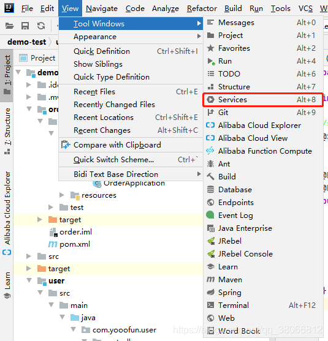328x341 pixels.
Task: Click the Alibaba Function Compute icon
Action: (210, 151)
